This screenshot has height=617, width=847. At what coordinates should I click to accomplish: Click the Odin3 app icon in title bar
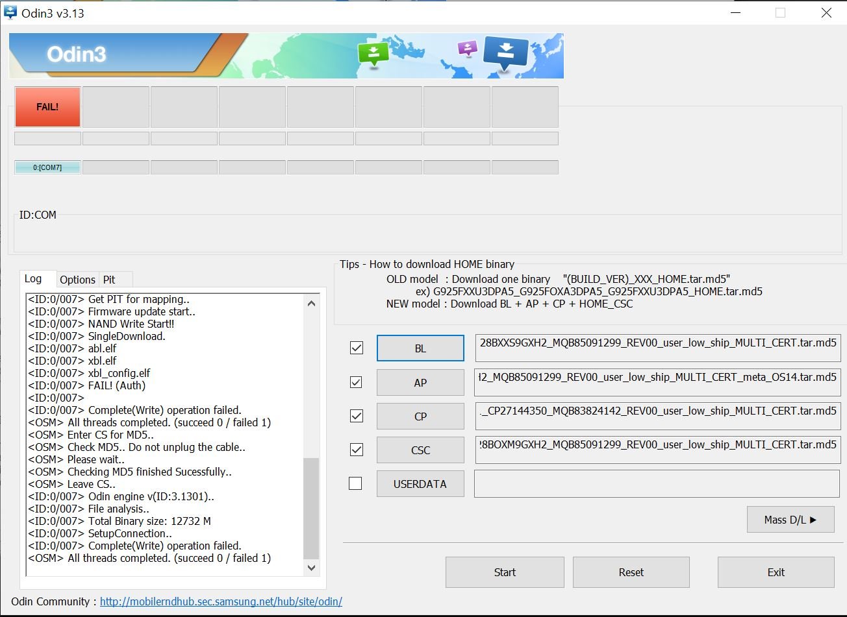point(10,12)
